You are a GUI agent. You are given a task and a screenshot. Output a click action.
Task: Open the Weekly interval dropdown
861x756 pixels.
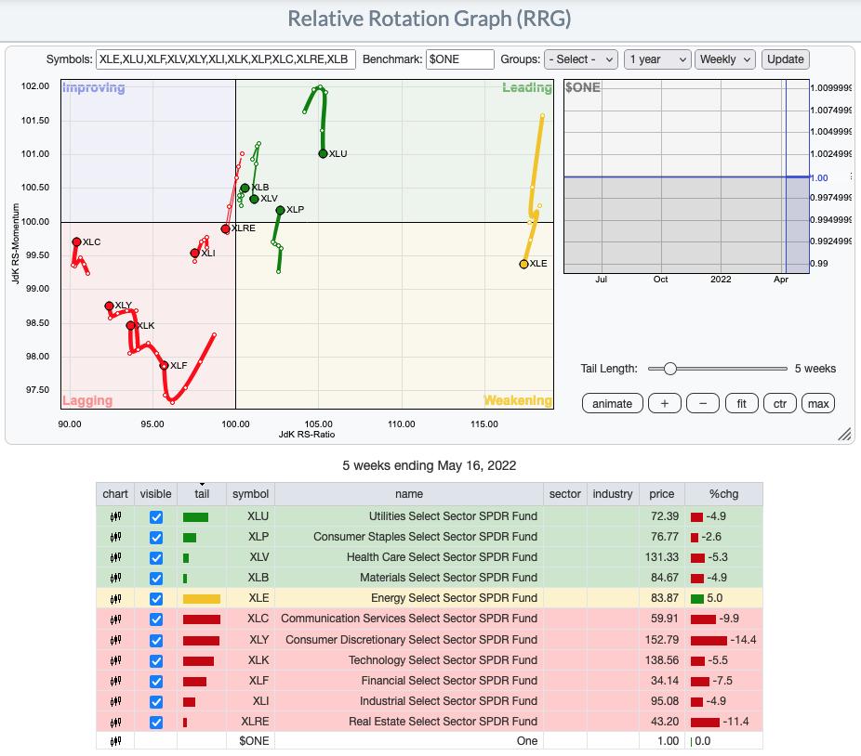pyautogui.click(x=725, y=59)
